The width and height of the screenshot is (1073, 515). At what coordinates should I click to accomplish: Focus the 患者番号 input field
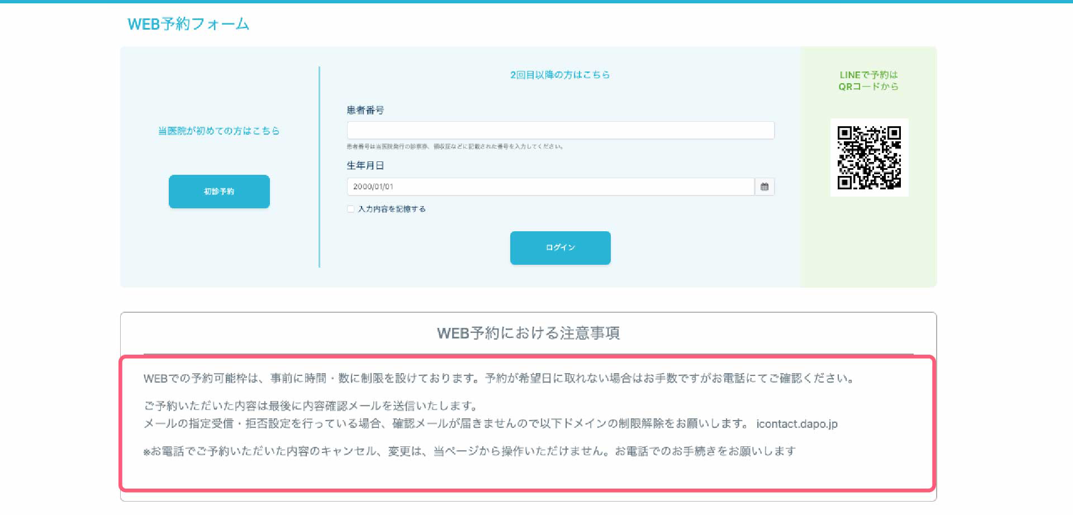click(x=560, y=130)
